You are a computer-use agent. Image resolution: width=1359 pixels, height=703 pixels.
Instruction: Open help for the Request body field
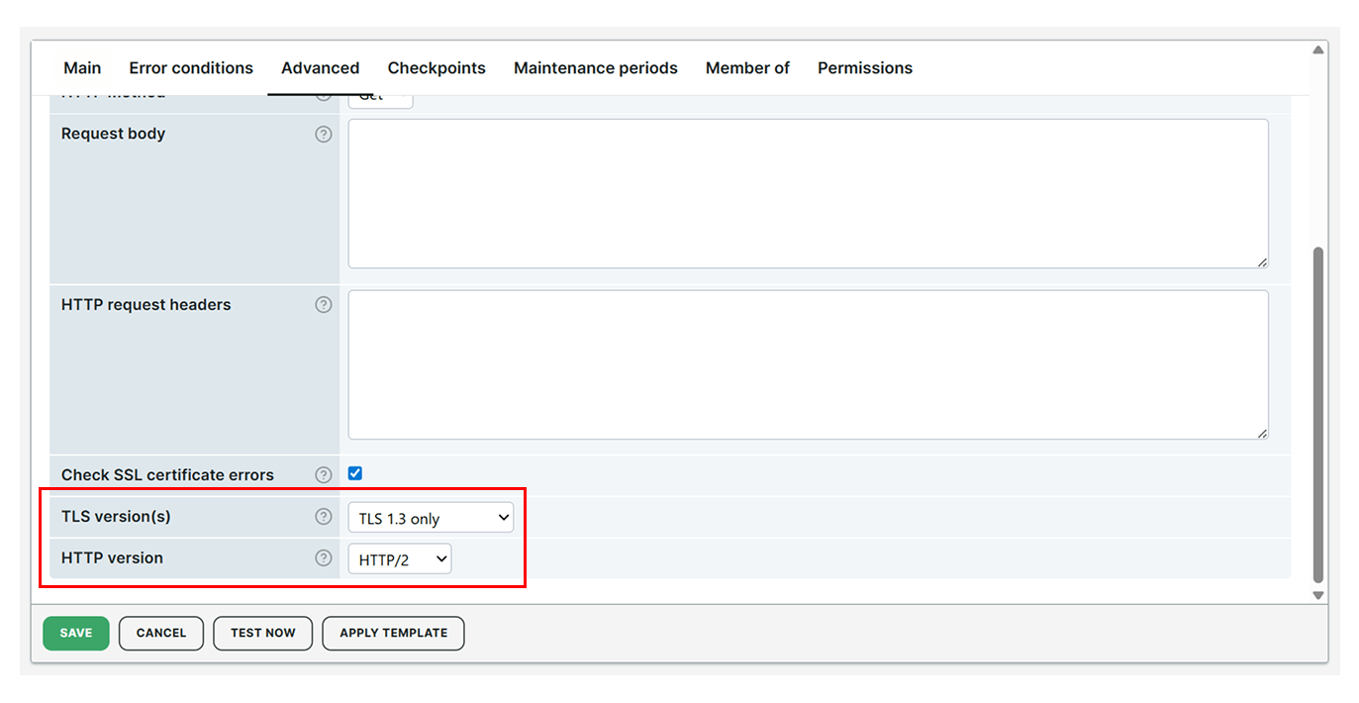(324, 134)
